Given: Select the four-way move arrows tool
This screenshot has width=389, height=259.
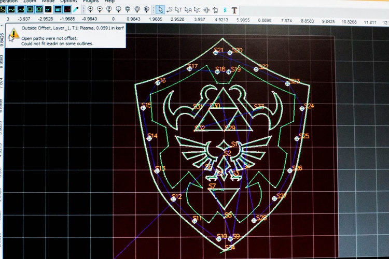Looking at the screenshot, I should (206, 10).
